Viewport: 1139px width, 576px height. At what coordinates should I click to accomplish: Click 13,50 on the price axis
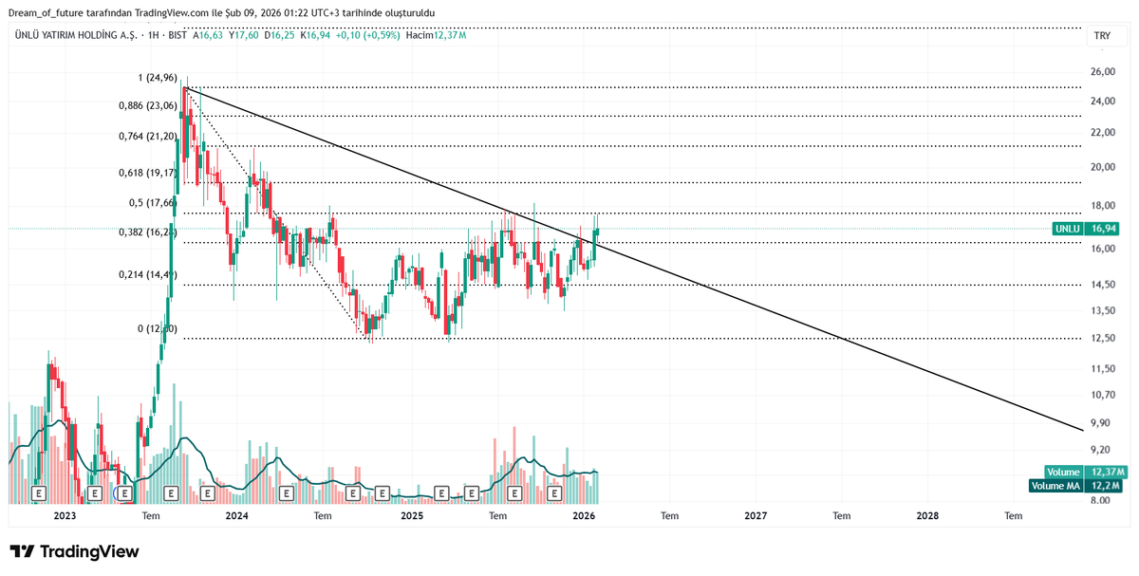1103,310
